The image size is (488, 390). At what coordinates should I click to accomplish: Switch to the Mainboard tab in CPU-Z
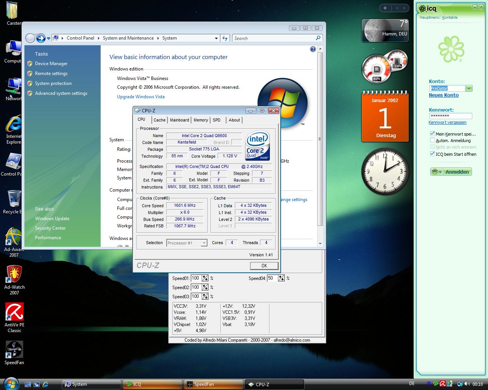click(x=179, y=120)
